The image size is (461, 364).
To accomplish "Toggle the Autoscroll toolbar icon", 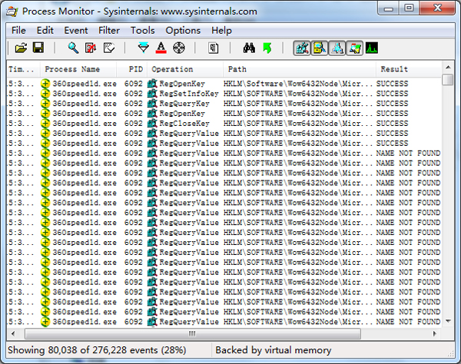I will [91, 48].
